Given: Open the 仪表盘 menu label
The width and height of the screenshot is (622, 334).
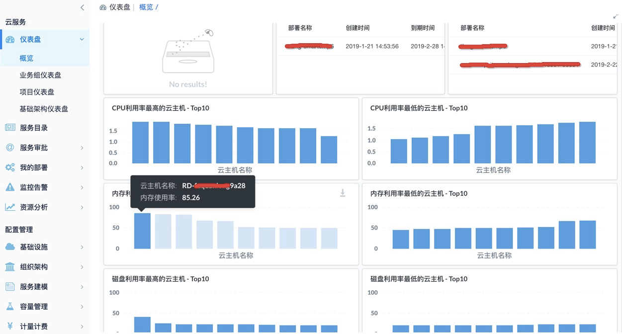Looking at the screenshot, I should (30, 39).
